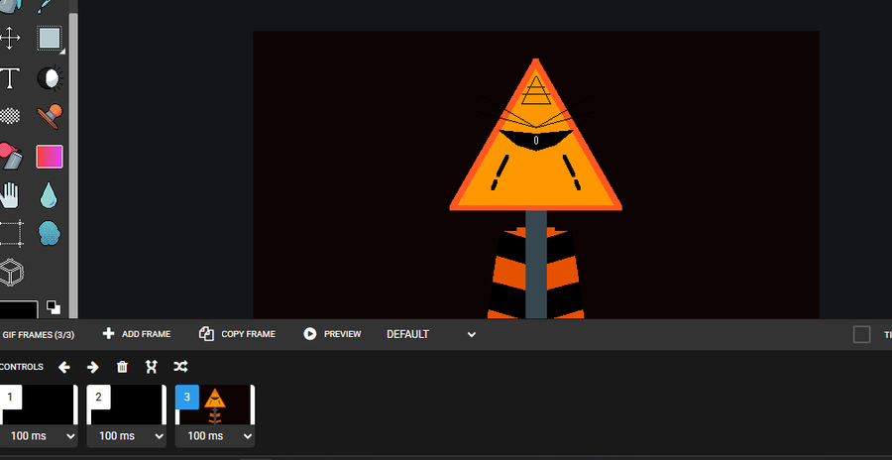Select the Marquee selection tool
Image resolution: width=892 pixels, height=460 pixels.
click(50, 38)
